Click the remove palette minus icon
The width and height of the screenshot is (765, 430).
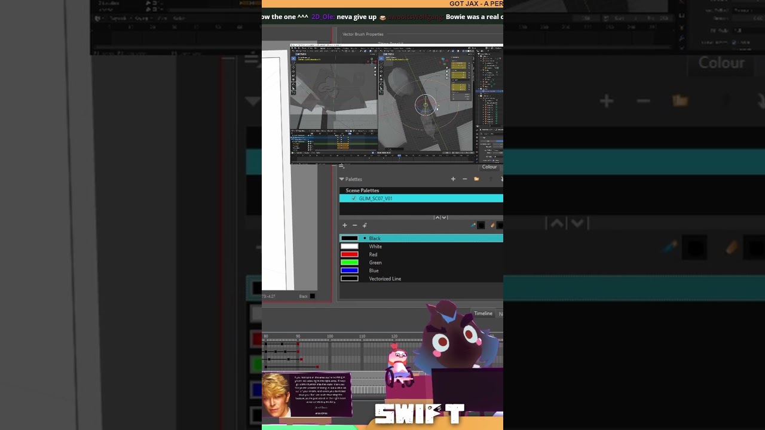(465, 179)
